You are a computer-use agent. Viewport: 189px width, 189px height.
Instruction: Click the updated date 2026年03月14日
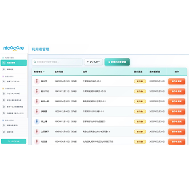click(x=157, y=81)
